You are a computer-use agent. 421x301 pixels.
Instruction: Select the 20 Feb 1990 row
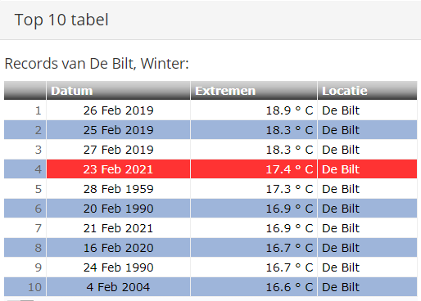pyautogui.click(x=210, y=209)
